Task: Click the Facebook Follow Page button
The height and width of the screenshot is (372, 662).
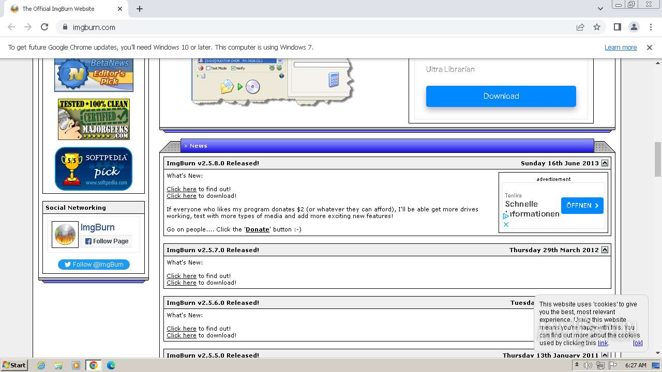Action: [107, 241]
